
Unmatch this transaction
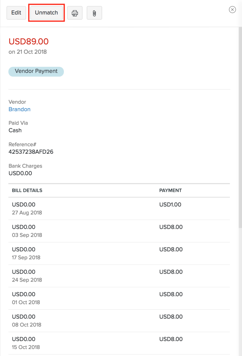[x=47, y=13]
